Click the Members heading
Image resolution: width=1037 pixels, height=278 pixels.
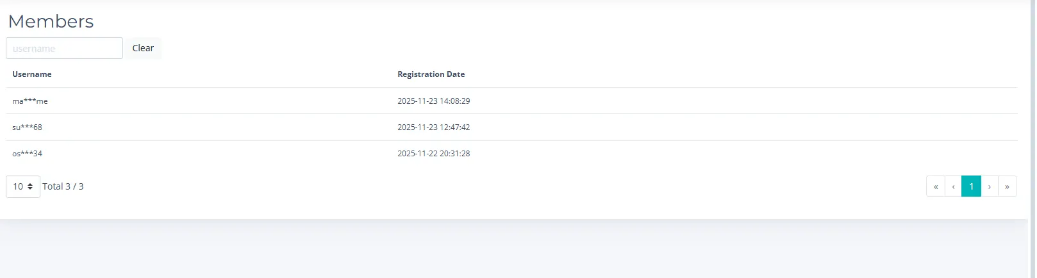pyautogui.click(x=51, y=21)
